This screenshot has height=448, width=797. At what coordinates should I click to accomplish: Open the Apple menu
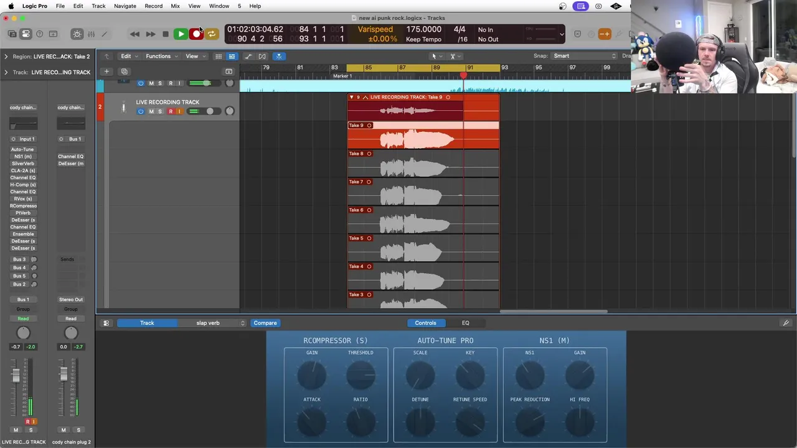pos(11,6)
